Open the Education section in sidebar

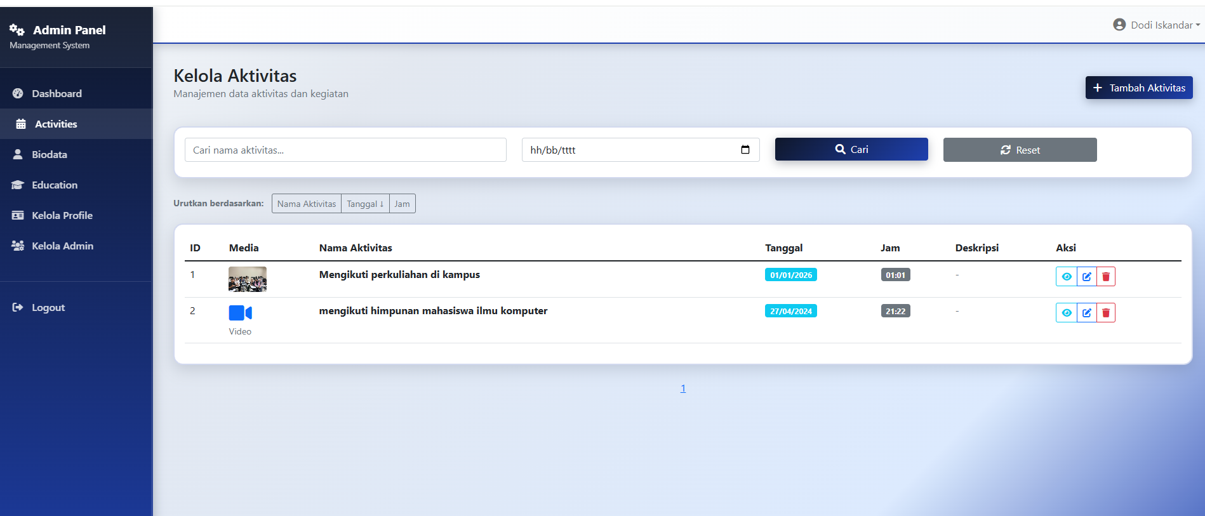55,185
